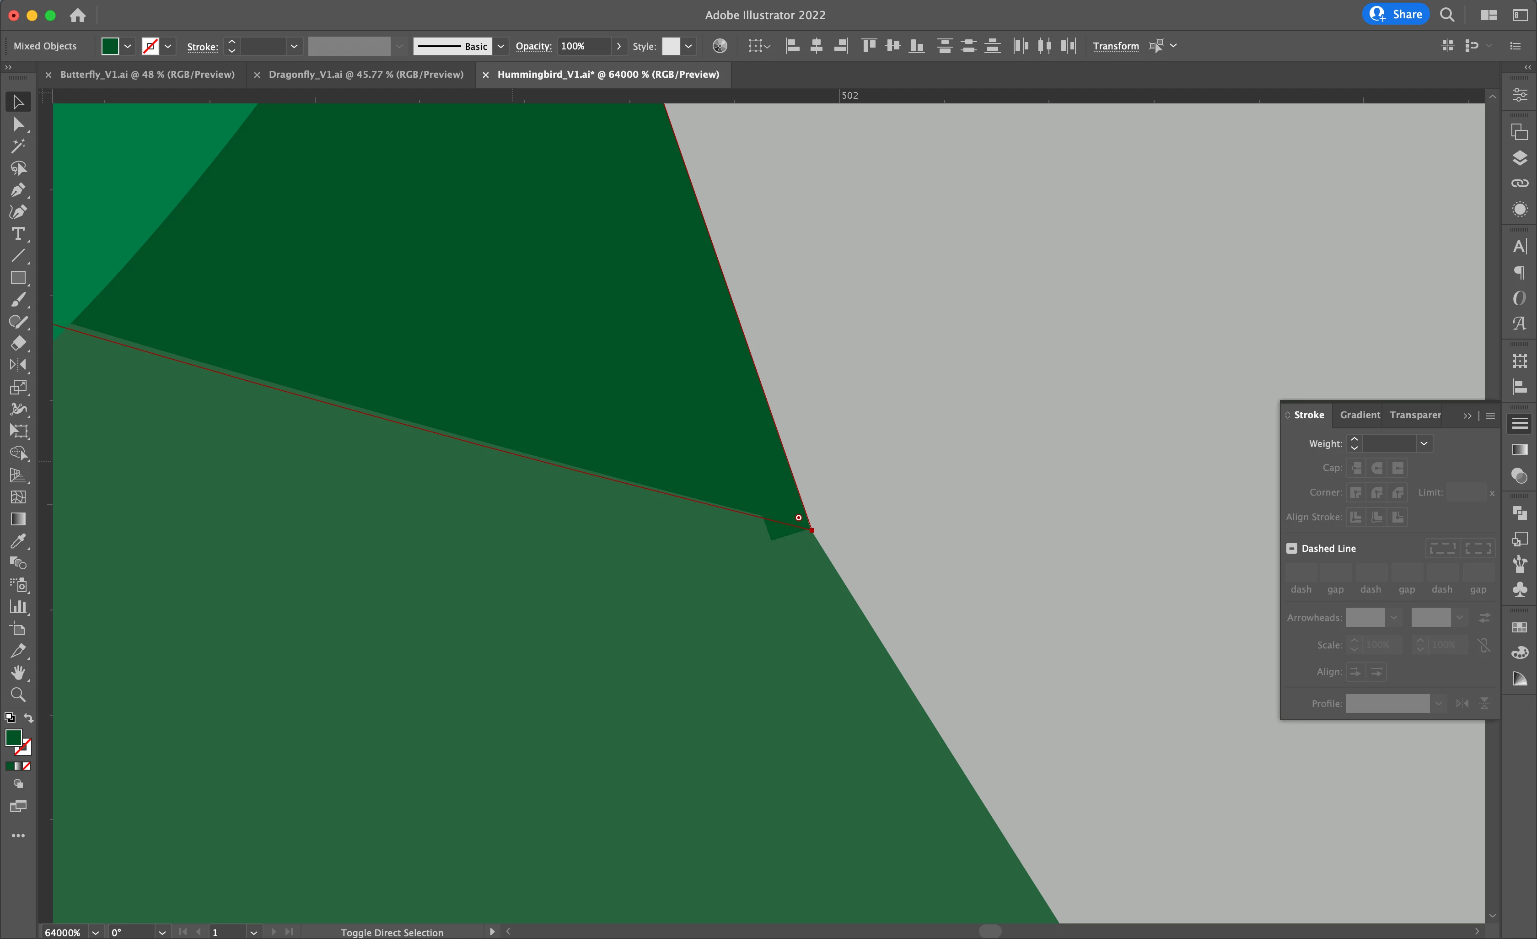
Task: Select the Pen tool
Action: (x=18, y=189)
